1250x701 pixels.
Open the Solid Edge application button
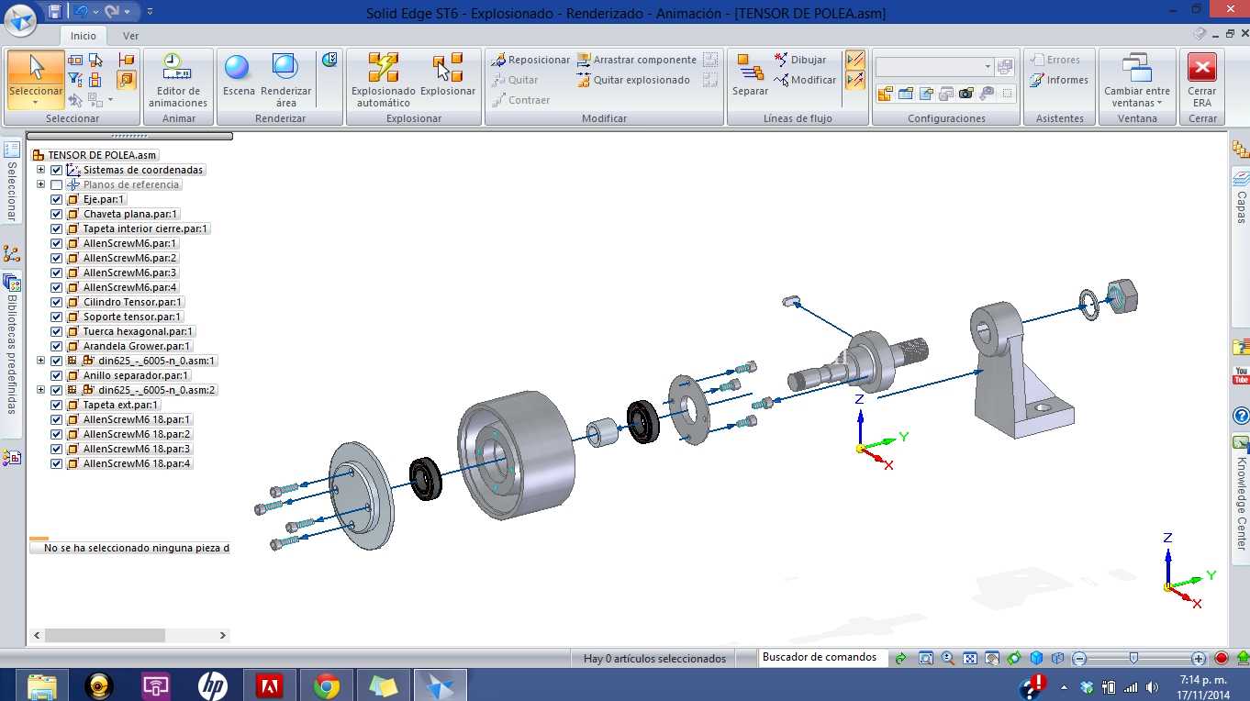[20, 18]
